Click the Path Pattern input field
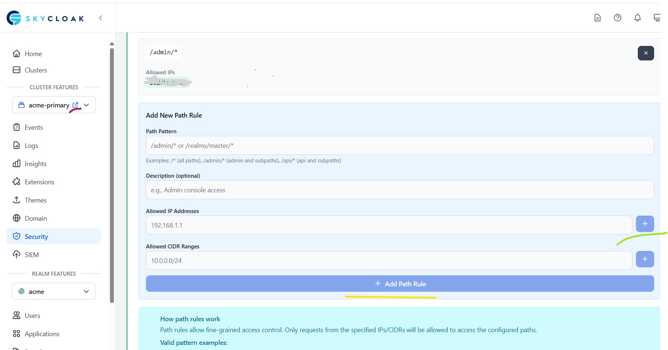Viewport: 668px width, 350px height. click(399, 146)
